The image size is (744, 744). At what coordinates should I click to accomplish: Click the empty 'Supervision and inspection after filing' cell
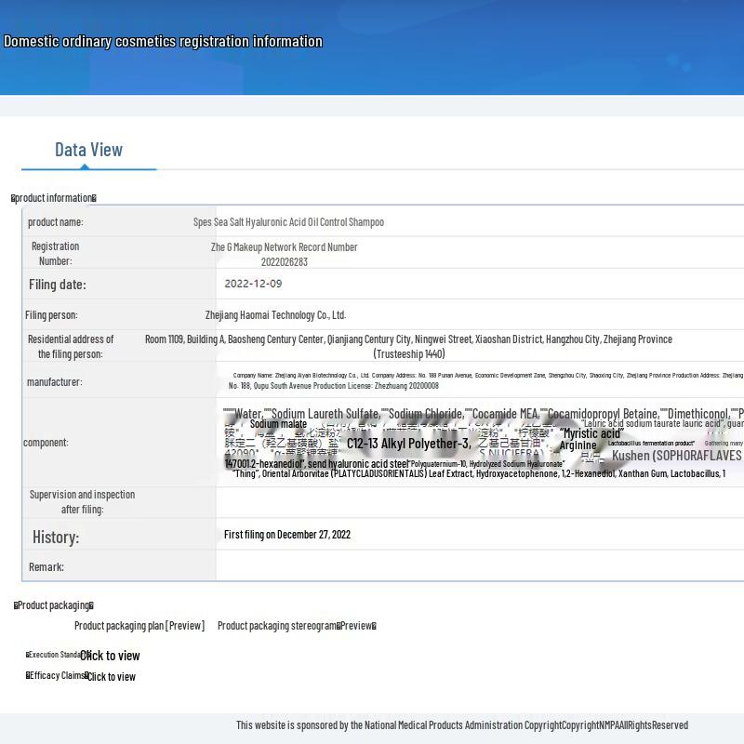coord(479,502)
